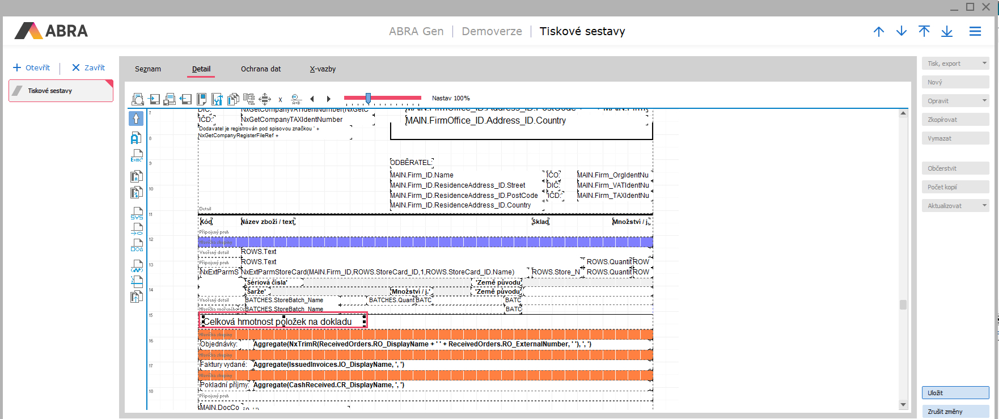Image resolution: width=999 pixels, height=419 pixels.
Task: Switch to the Seznam tab
Action: point(148,69)
